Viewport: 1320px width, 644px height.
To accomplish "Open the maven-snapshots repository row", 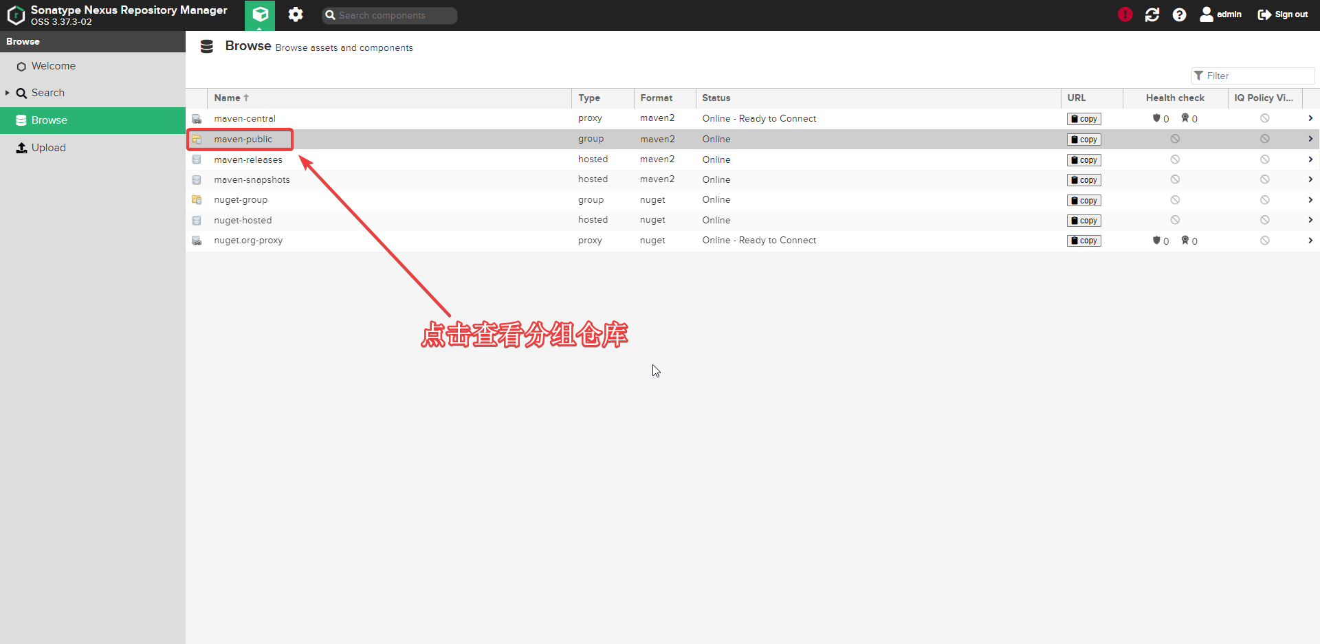I will (x=252, y=180).
